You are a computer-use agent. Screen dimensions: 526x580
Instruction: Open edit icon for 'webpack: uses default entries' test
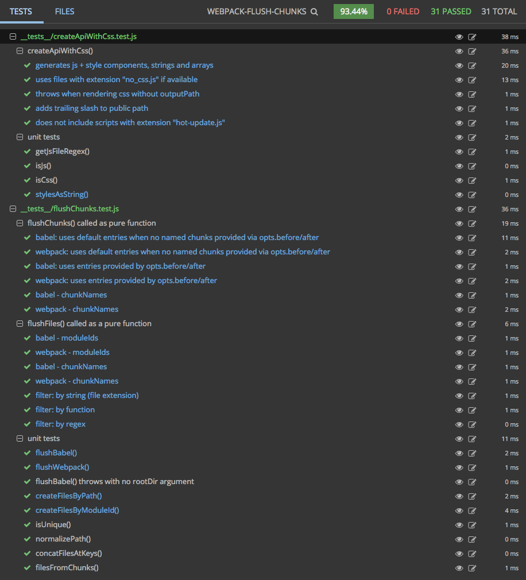(472, 252)
